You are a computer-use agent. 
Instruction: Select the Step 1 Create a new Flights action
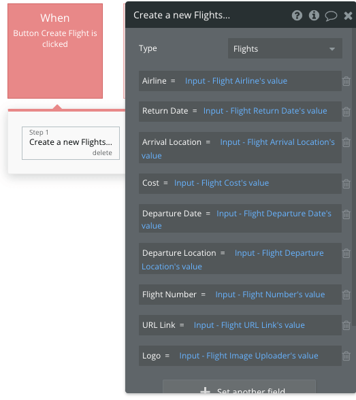[71, 143]
